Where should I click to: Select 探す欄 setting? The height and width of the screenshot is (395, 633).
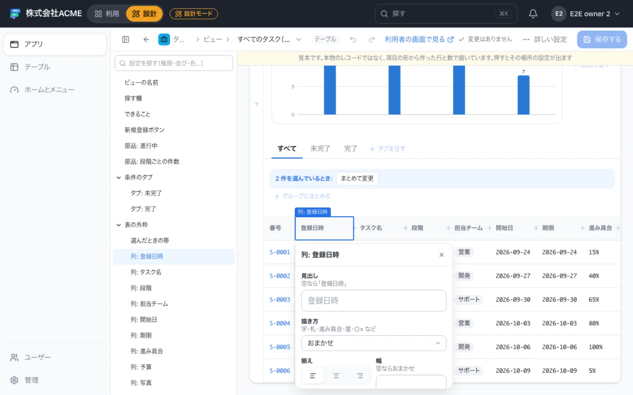(x=174, y=98)
